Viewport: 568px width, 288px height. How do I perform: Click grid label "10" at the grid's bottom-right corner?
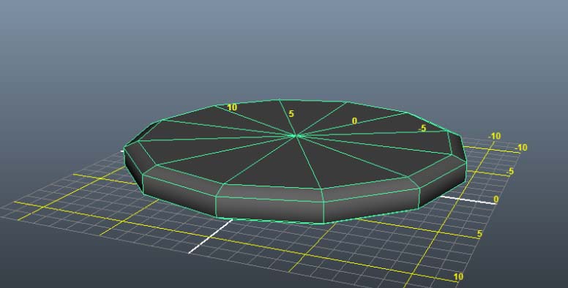(x=458, y=277)
